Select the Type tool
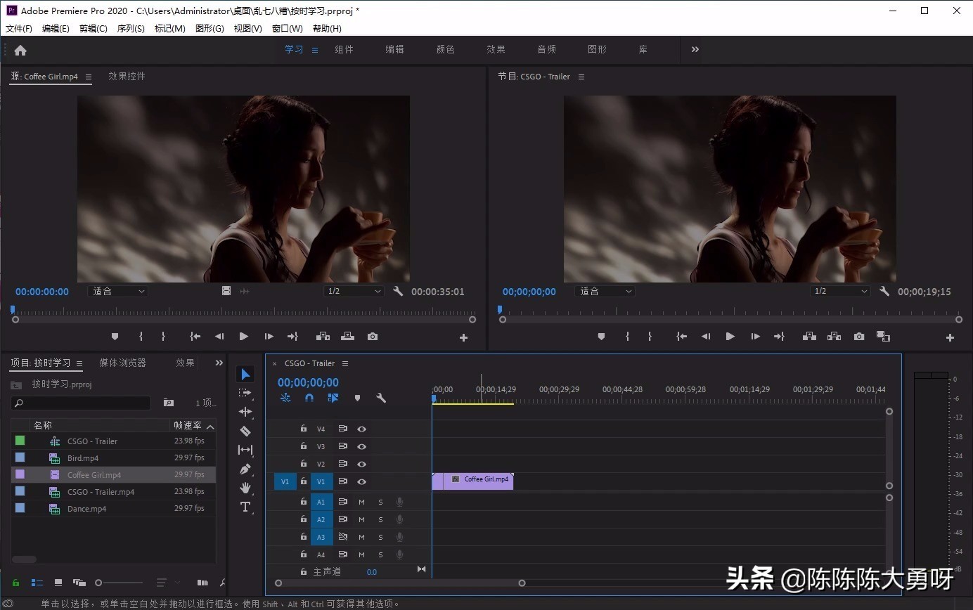The image size is (973, 610). pyautogui.click(x=245, y=507)
